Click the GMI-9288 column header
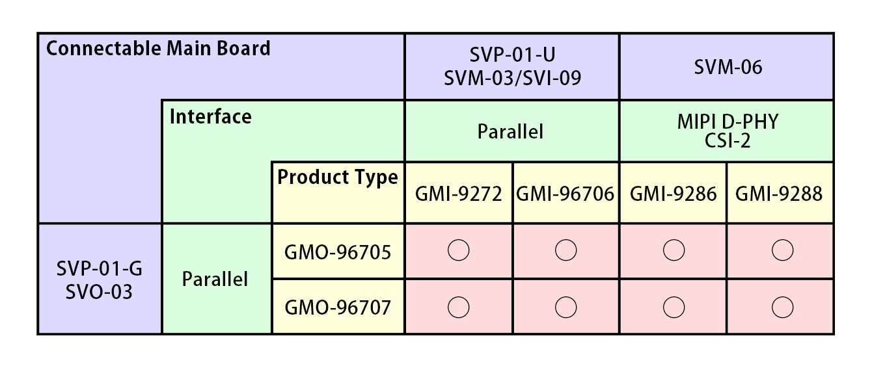Viewport: 872px width, 390px height. click(x=780, y=193)
